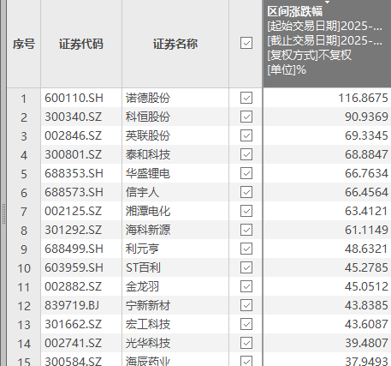Screen dimensions: 391x366
Task: Click the 证券代码 column header
Action: pos(81,44)
